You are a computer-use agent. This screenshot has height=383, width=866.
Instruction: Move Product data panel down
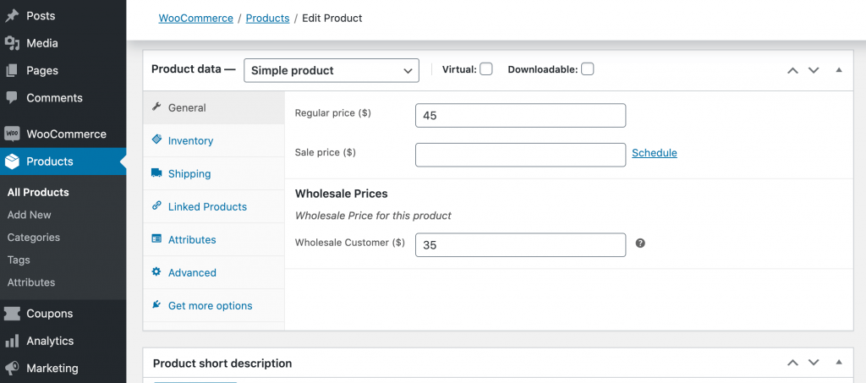point(814,70)
